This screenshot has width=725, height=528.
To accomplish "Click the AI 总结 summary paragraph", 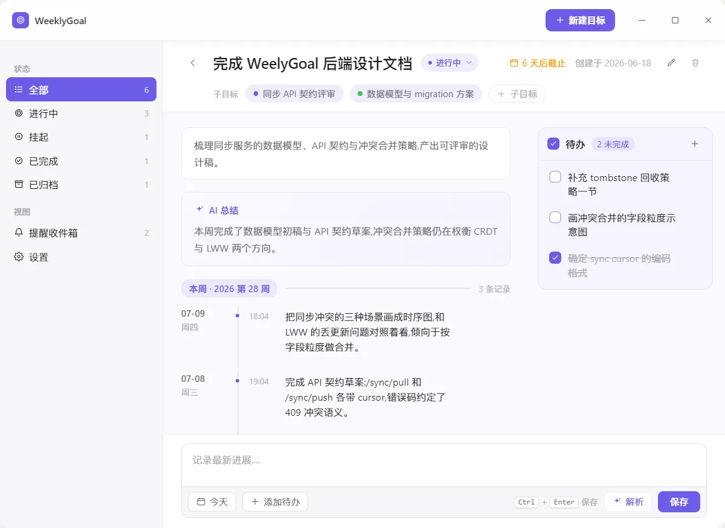I will (346, 240).
